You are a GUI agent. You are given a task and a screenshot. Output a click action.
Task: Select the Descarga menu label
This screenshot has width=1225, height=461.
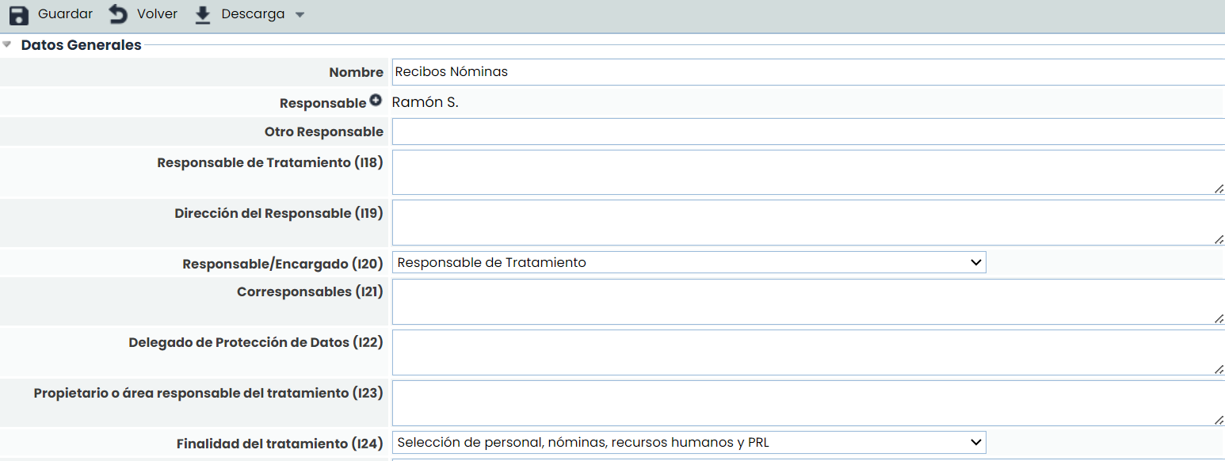(x=253, y=15)
